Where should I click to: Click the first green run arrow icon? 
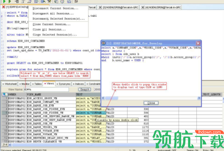click(x=4, y=2)
